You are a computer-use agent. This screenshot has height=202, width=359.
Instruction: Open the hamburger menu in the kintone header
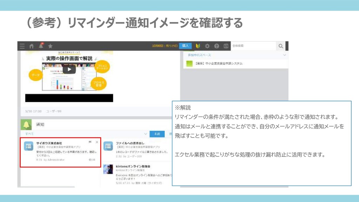22,46
